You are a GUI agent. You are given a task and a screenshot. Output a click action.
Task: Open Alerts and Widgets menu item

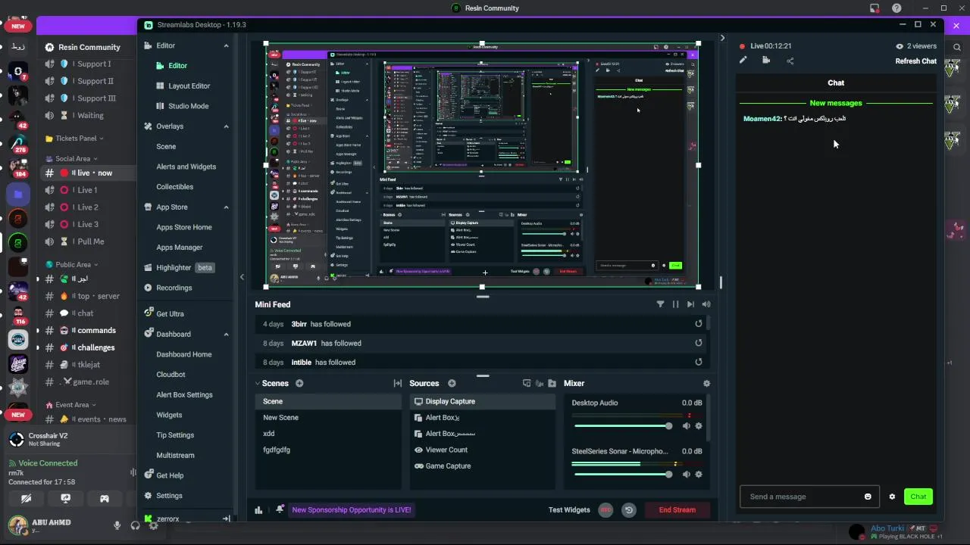(x=186, y=167)
